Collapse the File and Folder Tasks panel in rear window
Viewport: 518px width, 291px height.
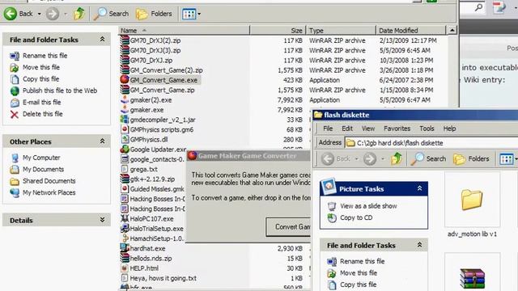(103, 40)
